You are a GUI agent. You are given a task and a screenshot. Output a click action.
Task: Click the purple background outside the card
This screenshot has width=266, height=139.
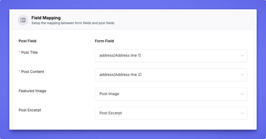click(x=133, y=134)
